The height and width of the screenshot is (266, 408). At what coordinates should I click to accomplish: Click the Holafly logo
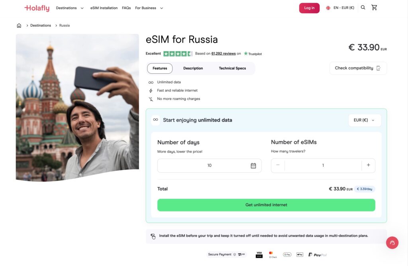(x=36, y=8)
